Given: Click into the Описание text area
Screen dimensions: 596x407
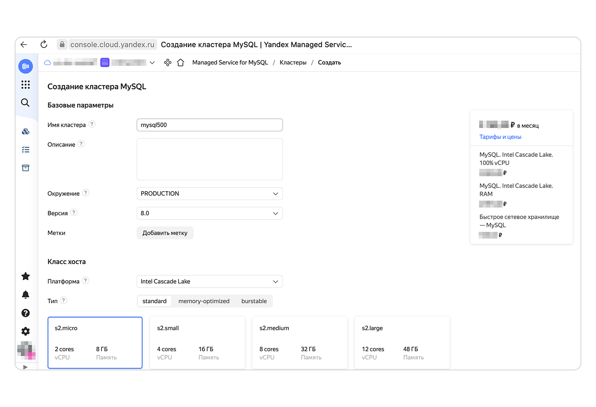Looking at the screenshot, I should click(x=210, y=159).
